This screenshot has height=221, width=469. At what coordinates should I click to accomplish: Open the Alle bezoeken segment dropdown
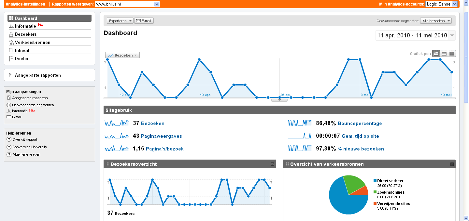[x=436, y=21]
